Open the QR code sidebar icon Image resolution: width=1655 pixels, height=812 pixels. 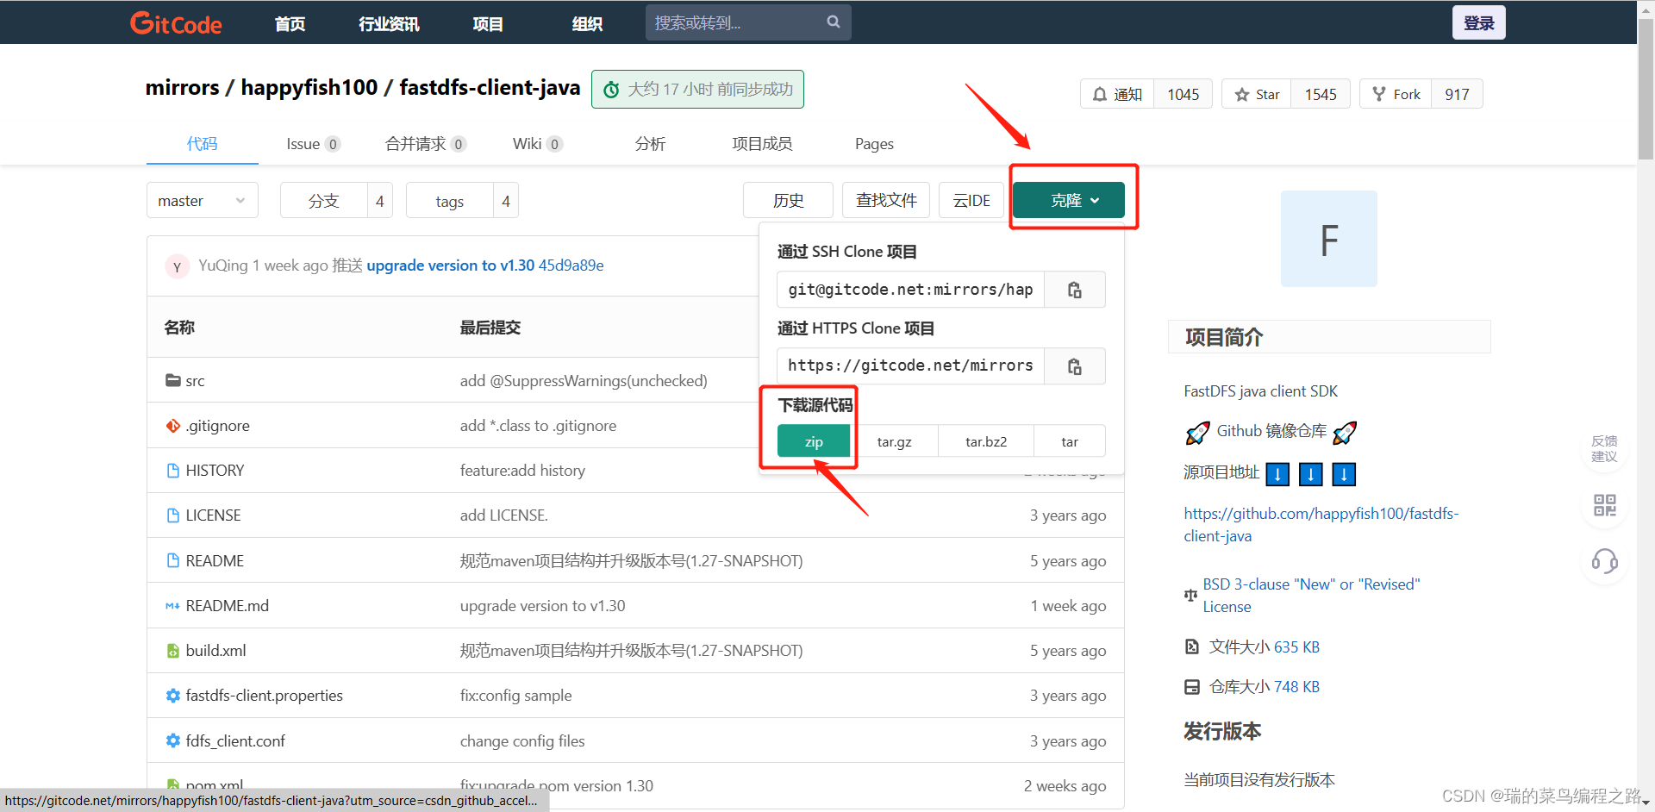coord(1604,505)
